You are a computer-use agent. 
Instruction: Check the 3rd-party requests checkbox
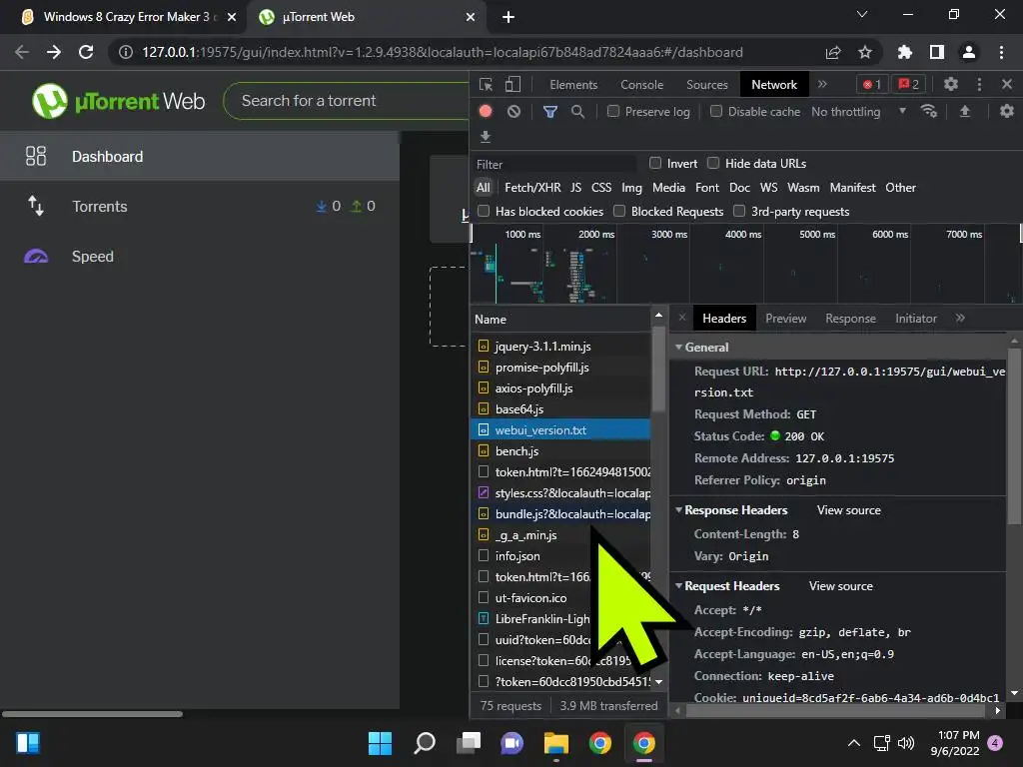[739, 211]
